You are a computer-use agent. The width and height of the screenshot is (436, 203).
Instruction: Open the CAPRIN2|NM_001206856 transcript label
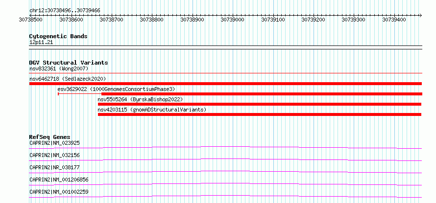click(x=59, y=180)
